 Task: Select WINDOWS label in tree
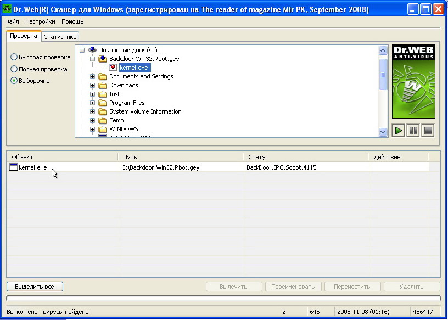pyautogui.click(x=124, y=129)
